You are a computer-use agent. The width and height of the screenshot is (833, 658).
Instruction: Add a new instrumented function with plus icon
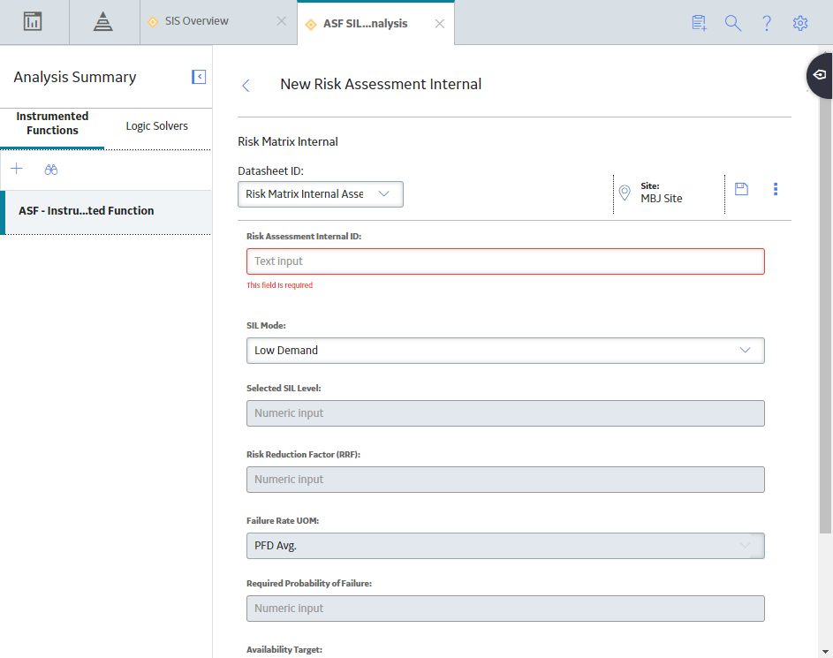coord(17,169)
